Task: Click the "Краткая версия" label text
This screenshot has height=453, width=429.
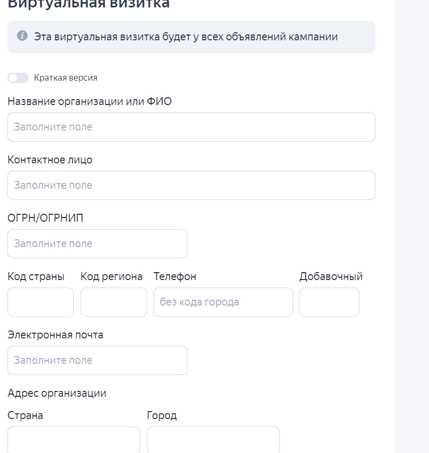Action: [65, 78]
